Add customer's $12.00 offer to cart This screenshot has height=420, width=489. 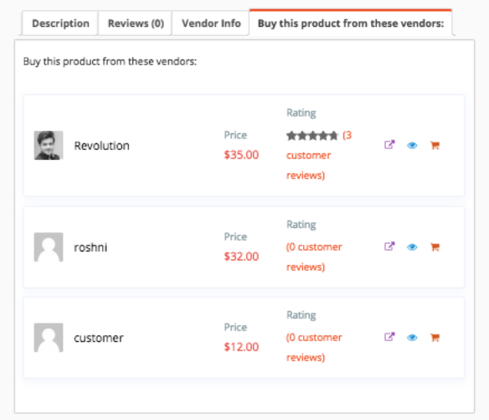pyautogui.click(x=435, y=337)
